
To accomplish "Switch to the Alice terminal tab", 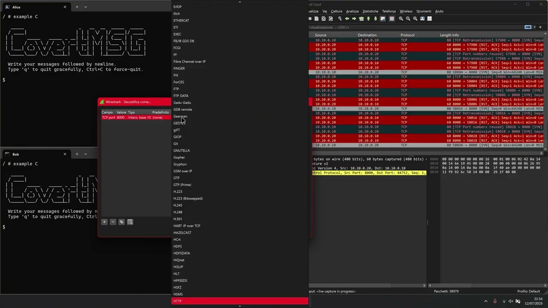I will click(x=35, y=7).
